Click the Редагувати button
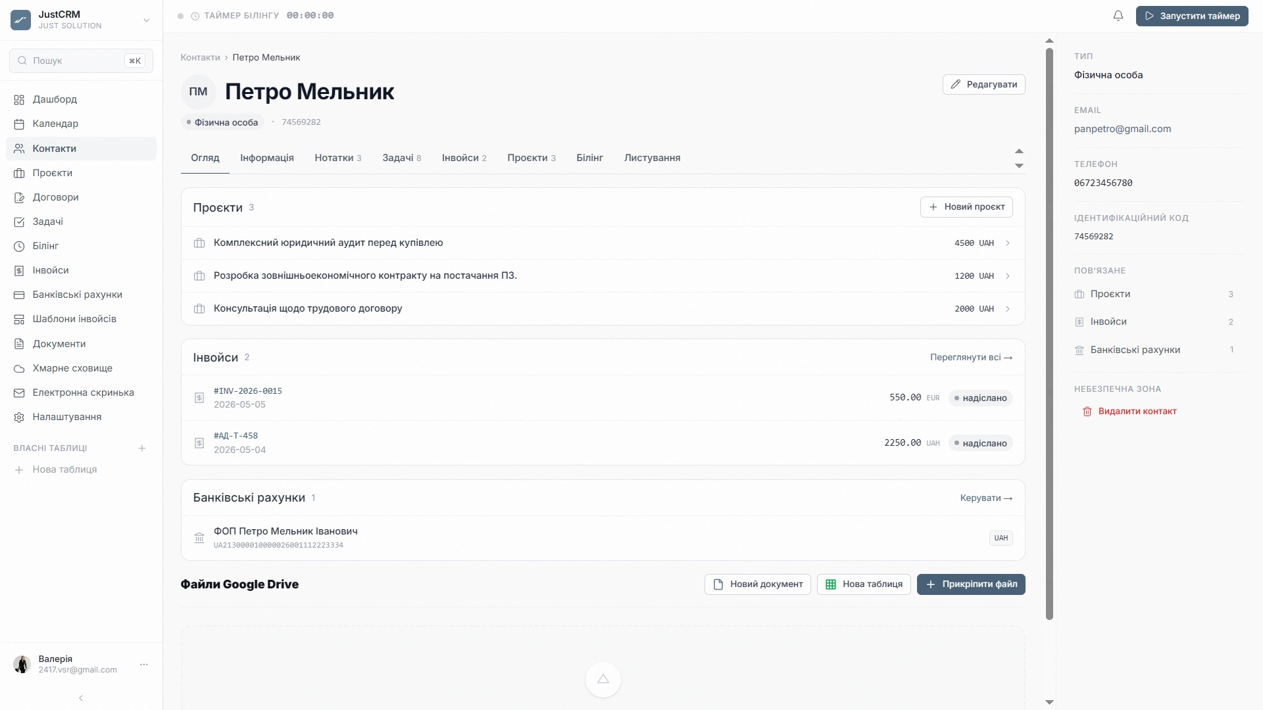Screen dimensions: 1263x710 [984, 85]
